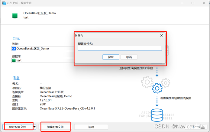Click the OceanBase connection icon in the connection field
The height and width of the screenshot is (132, 210).
pyautogui.click(x=14, y=48)
